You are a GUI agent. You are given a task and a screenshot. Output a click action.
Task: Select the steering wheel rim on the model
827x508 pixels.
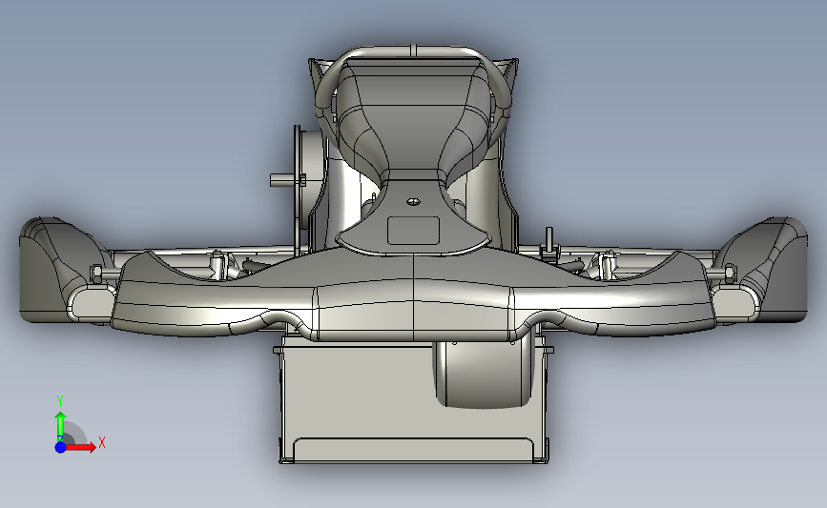click(414, 51)
